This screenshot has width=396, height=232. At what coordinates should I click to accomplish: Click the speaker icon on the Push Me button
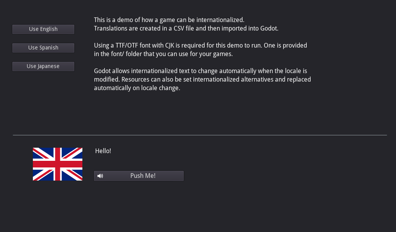click(101, 176)
